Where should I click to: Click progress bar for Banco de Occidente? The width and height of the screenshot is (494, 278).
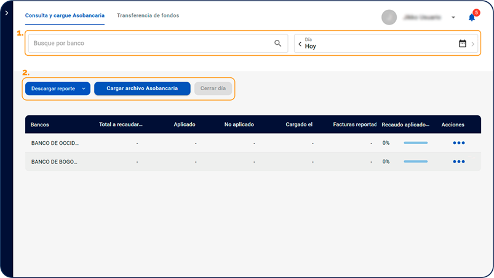[415, 143]
